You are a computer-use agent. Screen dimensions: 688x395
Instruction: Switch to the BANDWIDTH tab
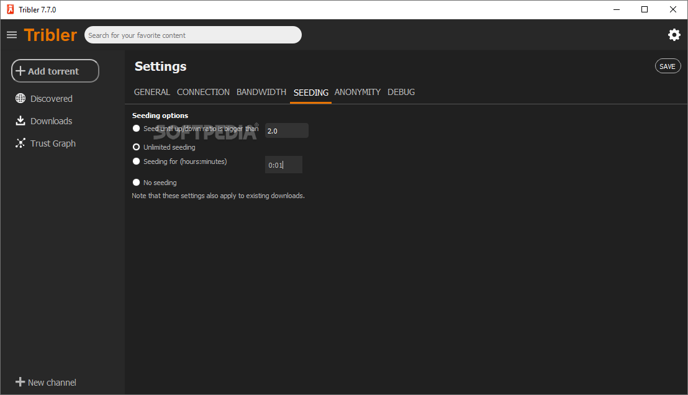point(261,92)
